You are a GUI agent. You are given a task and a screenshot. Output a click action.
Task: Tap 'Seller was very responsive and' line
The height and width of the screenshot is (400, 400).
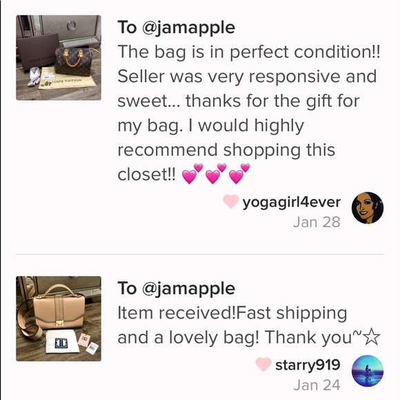click(x=247, y=77)
